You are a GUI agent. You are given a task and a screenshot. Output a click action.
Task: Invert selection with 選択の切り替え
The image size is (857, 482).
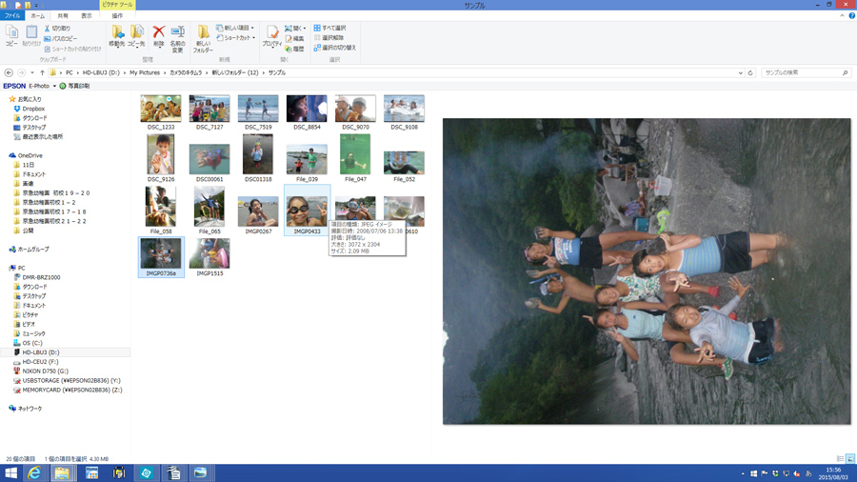click(x=335, y=48)
